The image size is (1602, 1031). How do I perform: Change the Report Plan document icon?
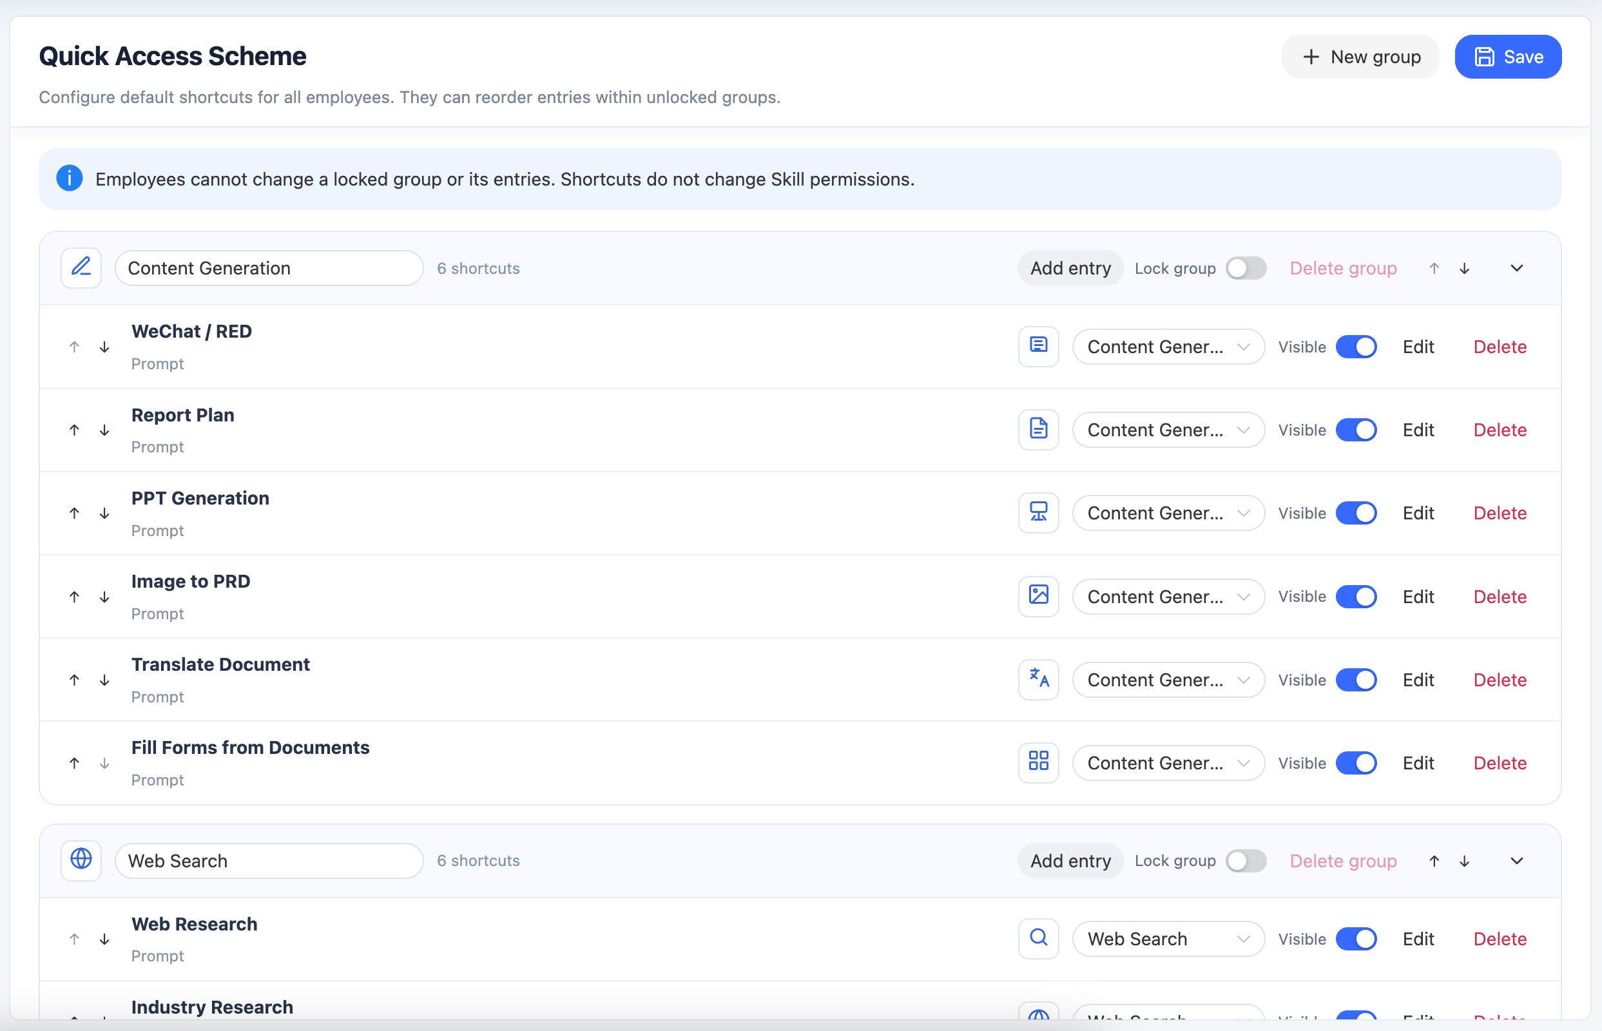[x=1038, y=429]
